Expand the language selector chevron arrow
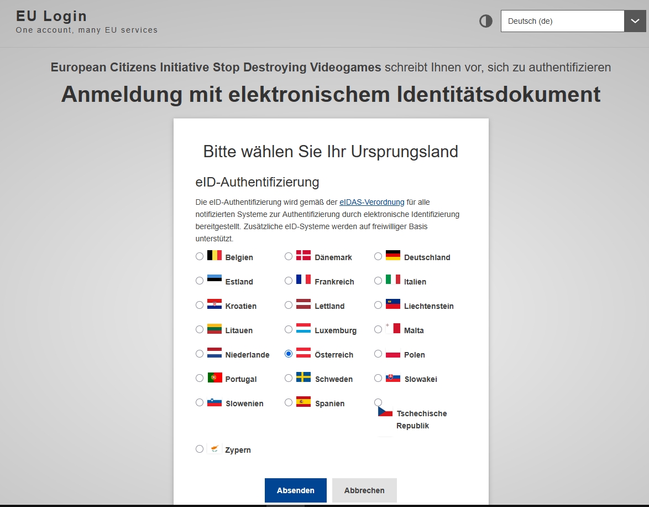This screenshot has width=649, height=507. pos(635,21)
